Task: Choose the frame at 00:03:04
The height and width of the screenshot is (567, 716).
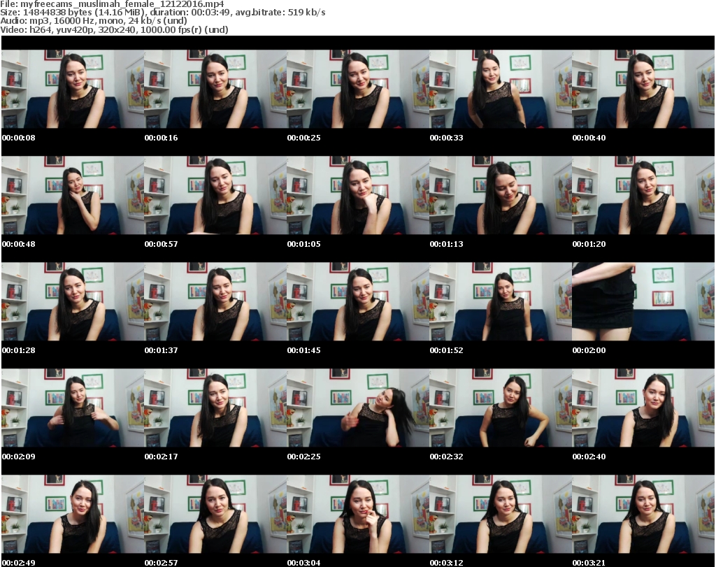Action: point(358,514)
